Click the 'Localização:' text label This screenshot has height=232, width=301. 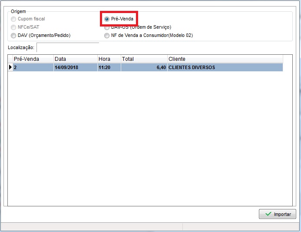tap(21, 47)
